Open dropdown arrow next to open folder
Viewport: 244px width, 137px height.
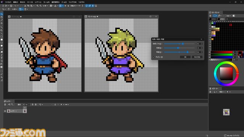pyautogui.click(x=8, y=6)
